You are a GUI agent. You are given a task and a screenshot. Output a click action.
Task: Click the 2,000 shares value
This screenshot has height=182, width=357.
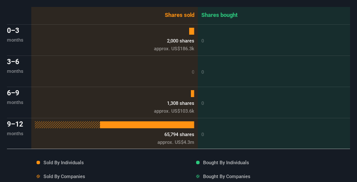pos(180,41)
